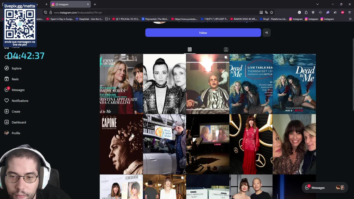The height and width of the screenshot is (199, 354).
Task: Open the Confidential magazine cover post
Action: (x=121, y=187)
